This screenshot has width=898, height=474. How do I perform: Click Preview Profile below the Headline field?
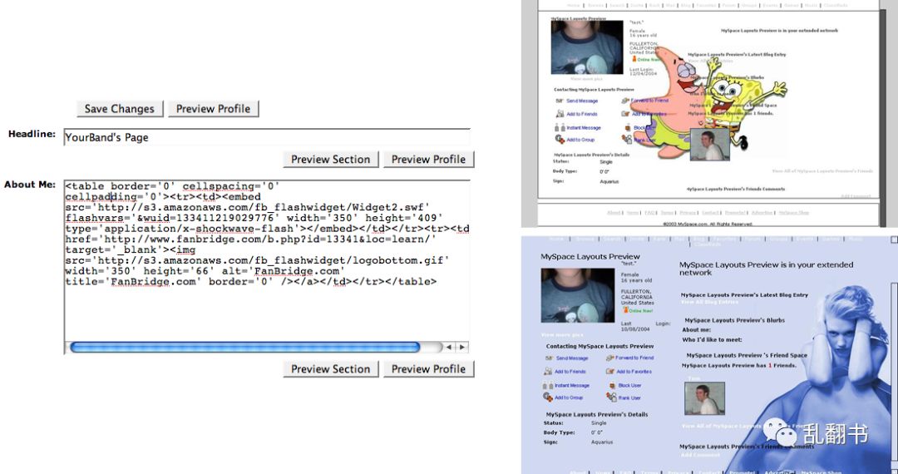428,160
